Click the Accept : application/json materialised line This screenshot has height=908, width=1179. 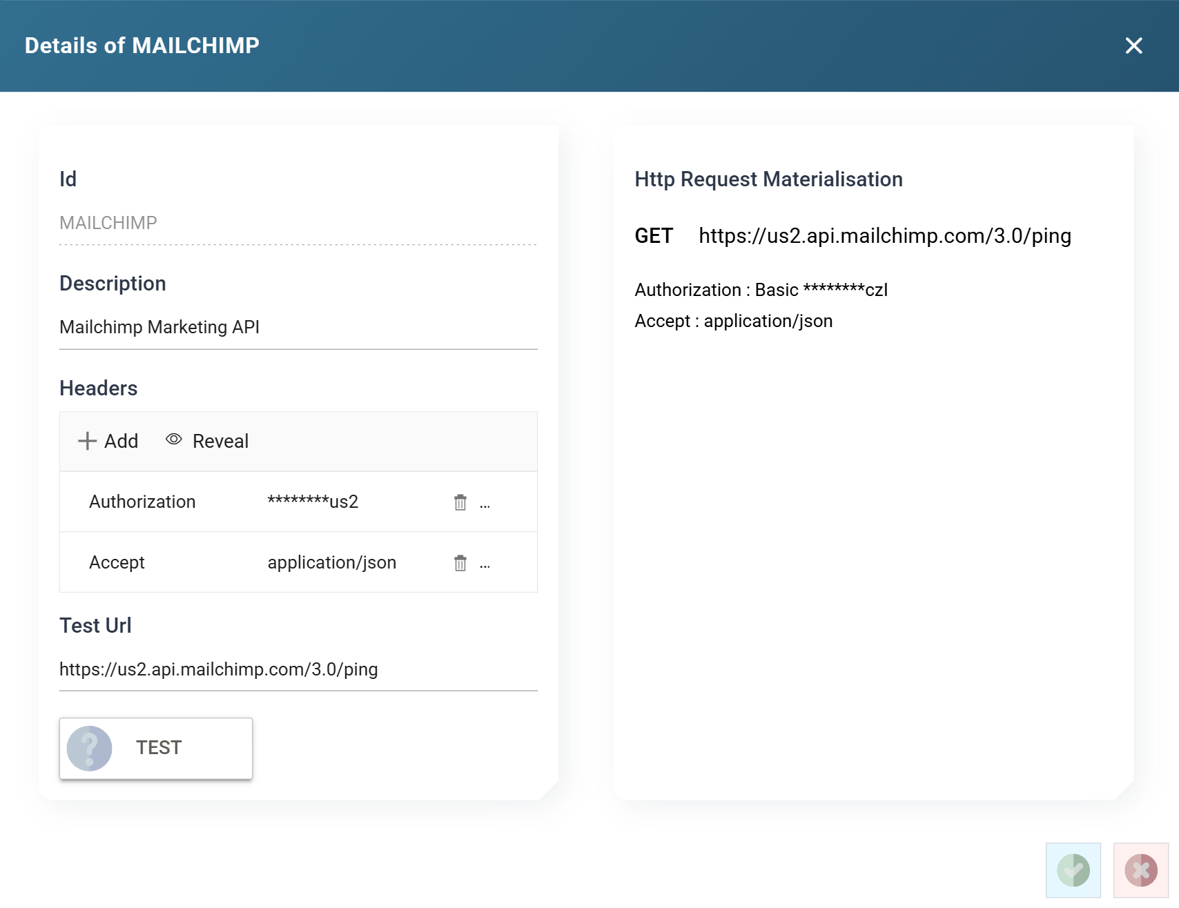point(734,321)
